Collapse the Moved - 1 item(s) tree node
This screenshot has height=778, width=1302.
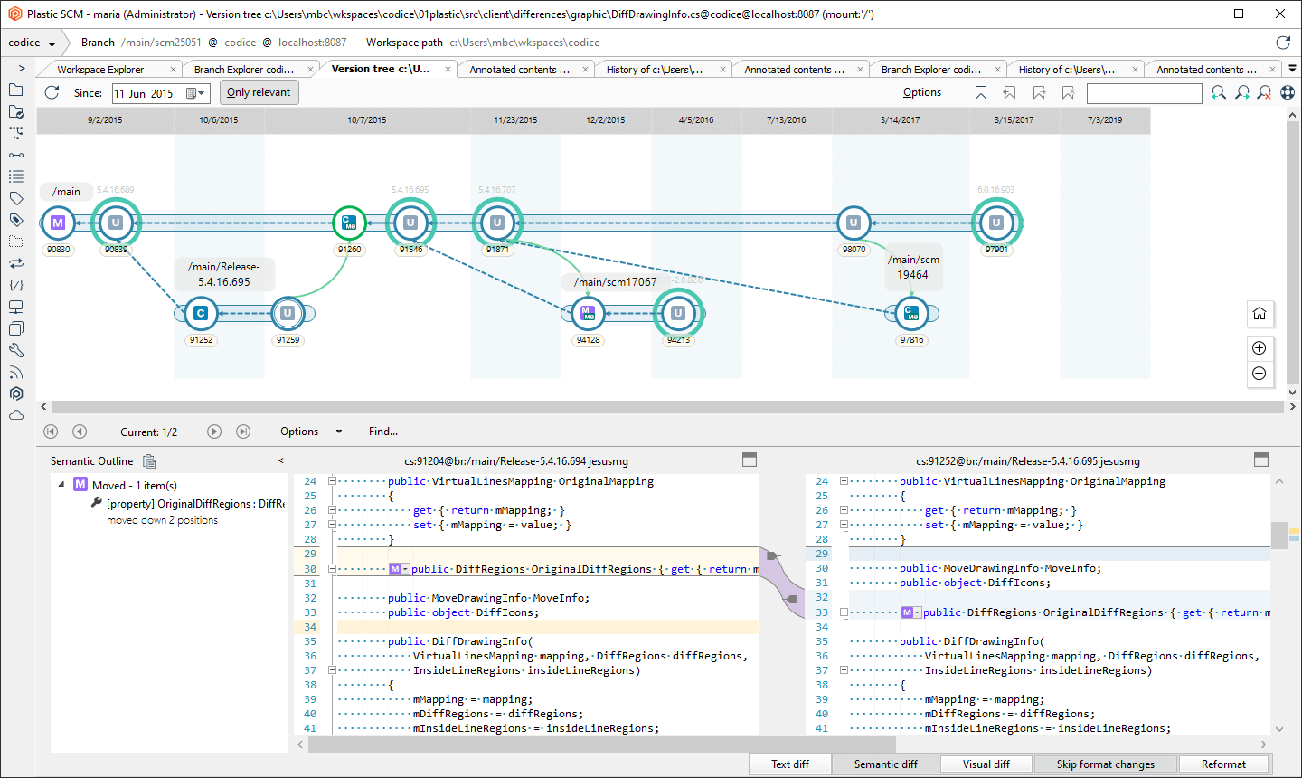tap(61, 485)
